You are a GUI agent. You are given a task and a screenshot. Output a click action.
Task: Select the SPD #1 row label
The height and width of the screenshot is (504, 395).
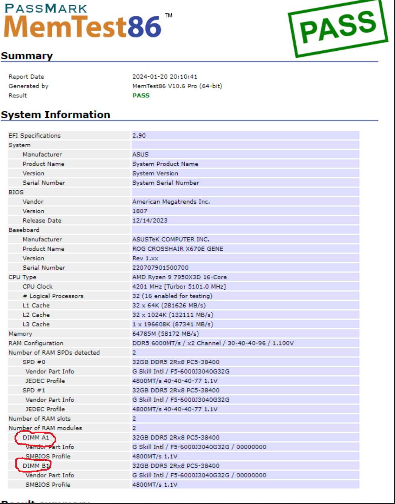click(34, 390)
